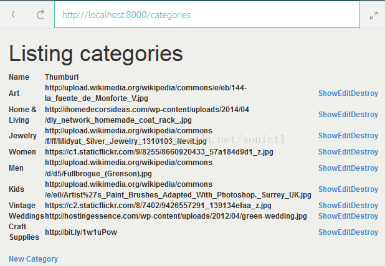This screenshot has width=385, height=266.
Task: Click the browser back arrow icon
Action: tap(14, 14)
